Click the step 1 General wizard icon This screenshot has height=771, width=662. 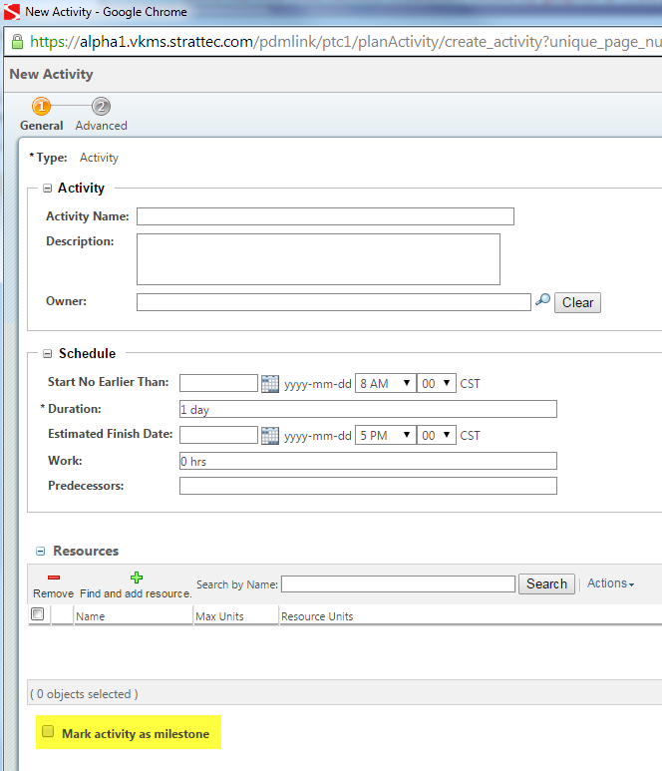click(41, 106)
